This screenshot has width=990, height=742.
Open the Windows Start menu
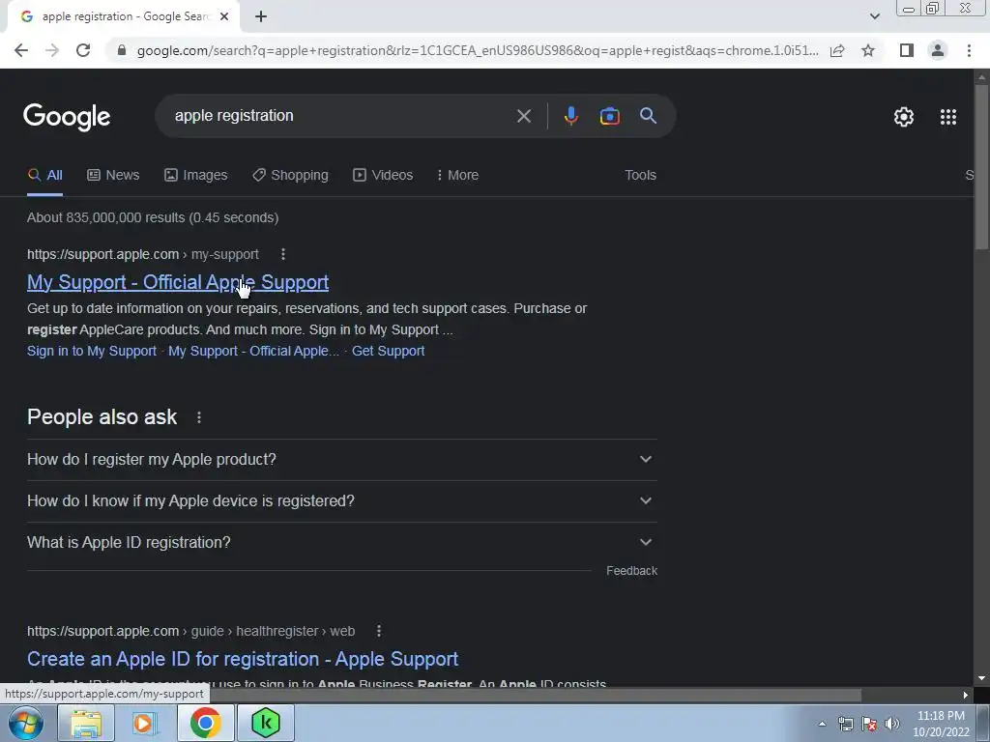(x=26, y=723)
